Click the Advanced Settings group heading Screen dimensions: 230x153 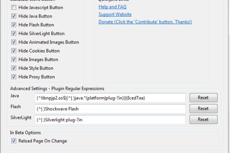click(x=57, y=89)
